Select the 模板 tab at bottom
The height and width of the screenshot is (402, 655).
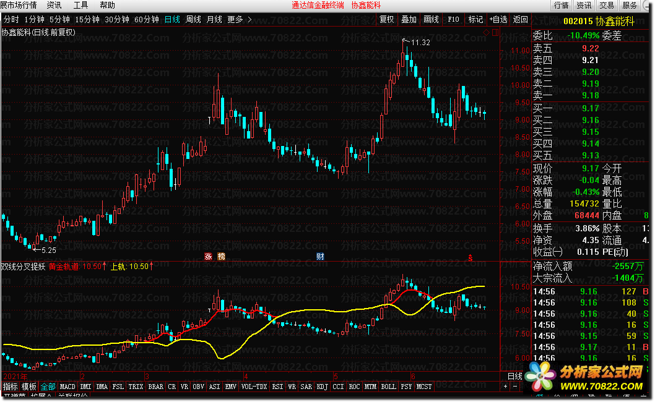point(29,387)
